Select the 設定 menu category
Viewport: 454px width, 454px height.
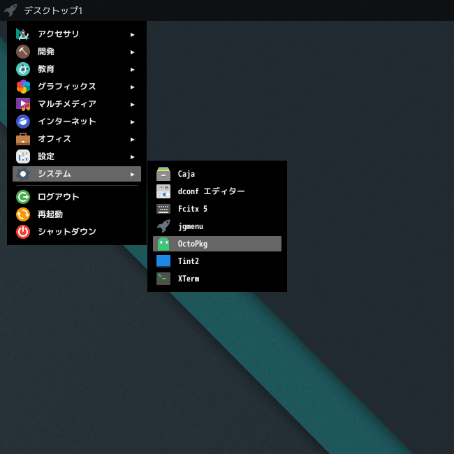coord(77,156)
